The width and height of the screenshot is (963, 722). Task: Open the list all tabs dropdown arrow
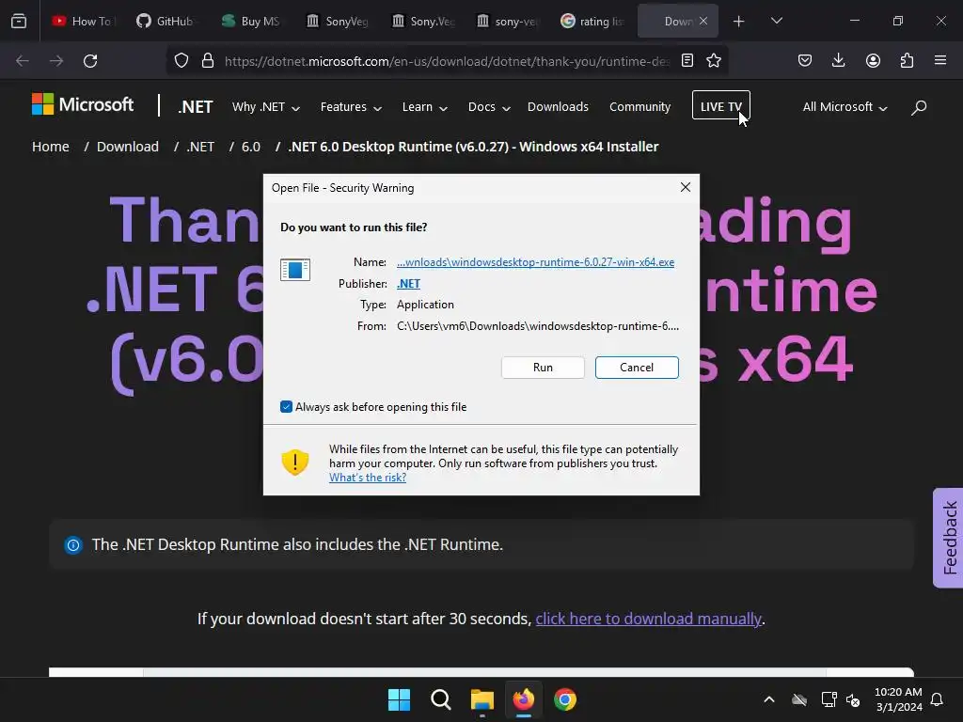[776, 21]
